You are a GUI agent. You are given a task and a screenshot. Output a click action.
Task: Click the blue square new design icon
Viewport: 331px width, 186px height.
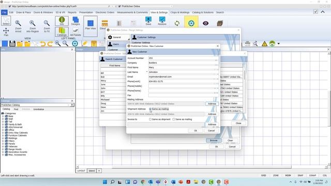pos(5,43)
